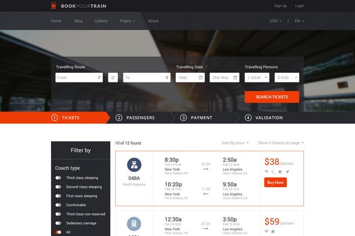Viewport: 355px width, 236px height.
Task: Toggle the Comfortable coach filter
Action: tap(58, 205)
